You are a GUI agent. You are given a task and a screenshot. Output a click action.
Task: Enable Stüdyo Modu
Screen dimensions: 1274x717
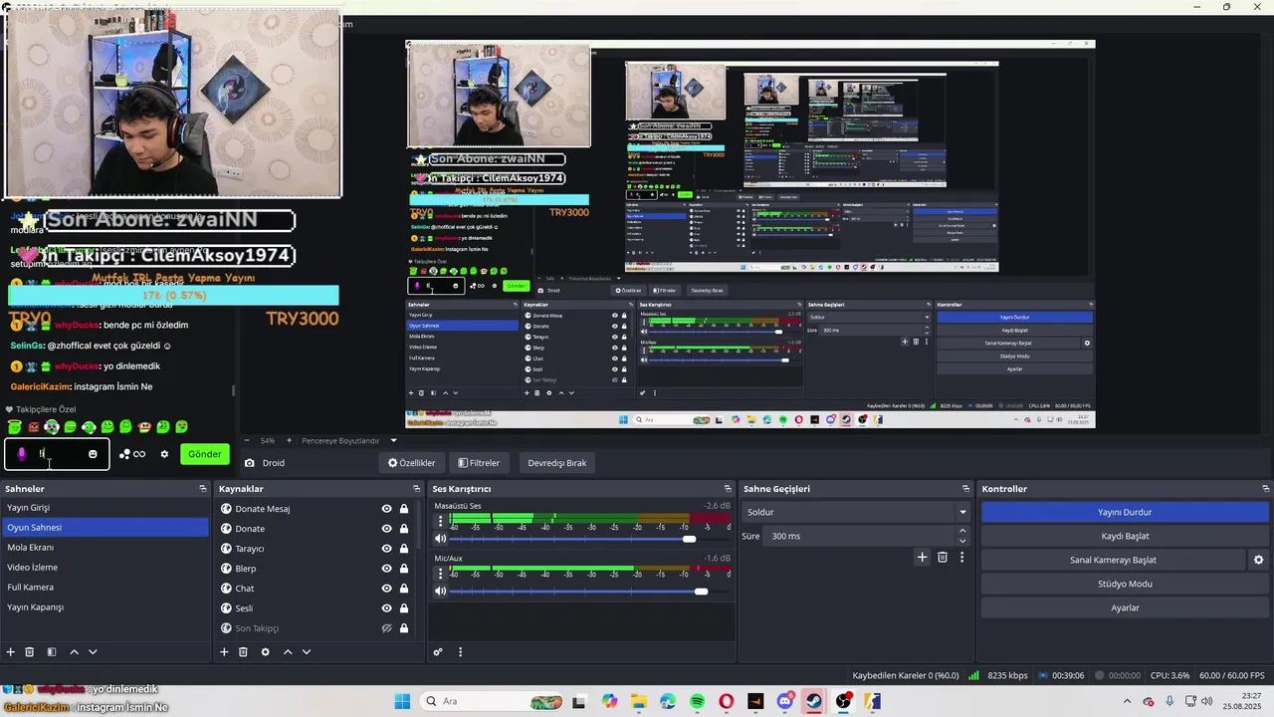(1125, 584)
